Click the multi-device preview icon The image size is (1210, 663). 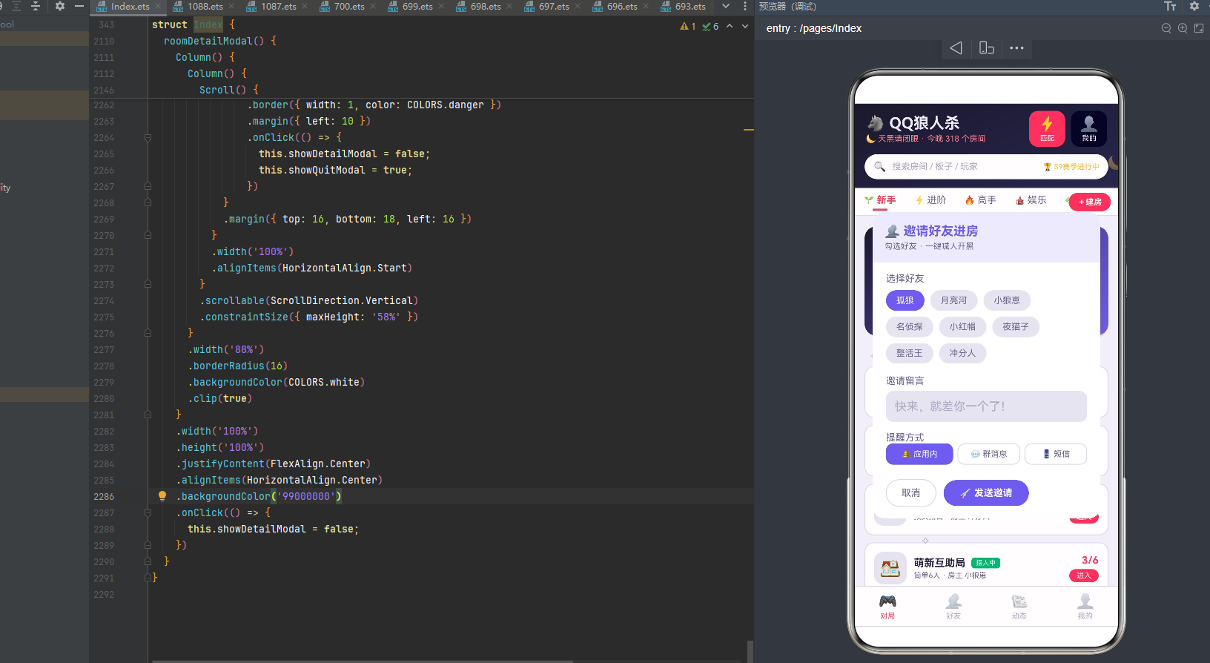(x=987, y=48)
